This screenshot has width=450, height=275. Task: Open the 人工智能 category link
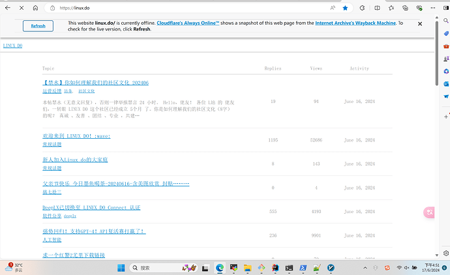coord(52,239)
